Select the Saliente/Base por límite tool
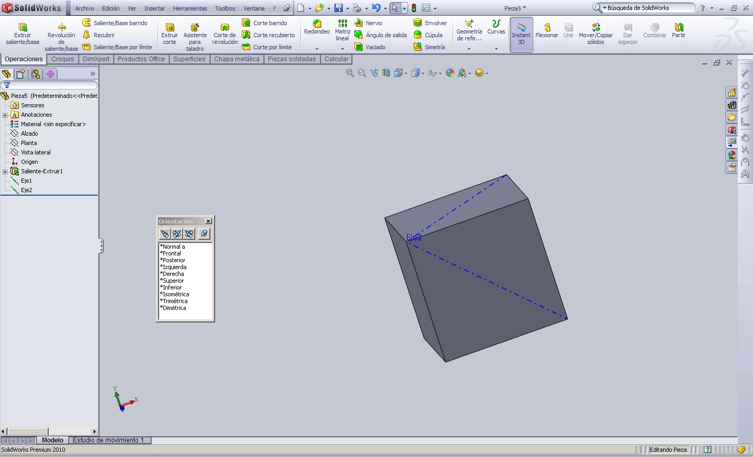Image resolution: width=753 pixels, height=457 pixels. click(117, 47)
